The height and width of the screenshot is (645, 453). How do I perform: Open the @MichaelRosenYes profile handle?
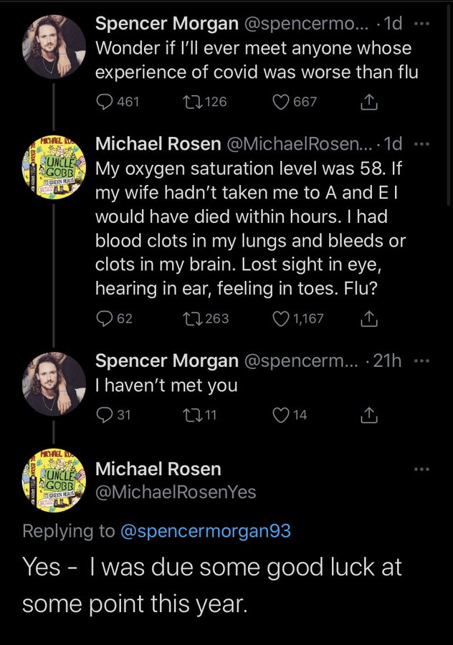click(x=176, y=492)
